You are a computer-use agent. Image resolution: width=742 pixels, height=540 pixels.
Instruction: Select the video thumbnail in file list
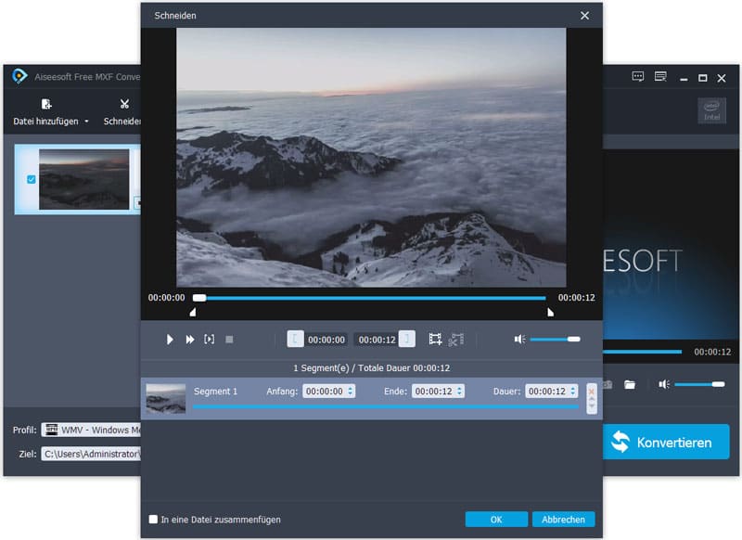click(83, 179)
